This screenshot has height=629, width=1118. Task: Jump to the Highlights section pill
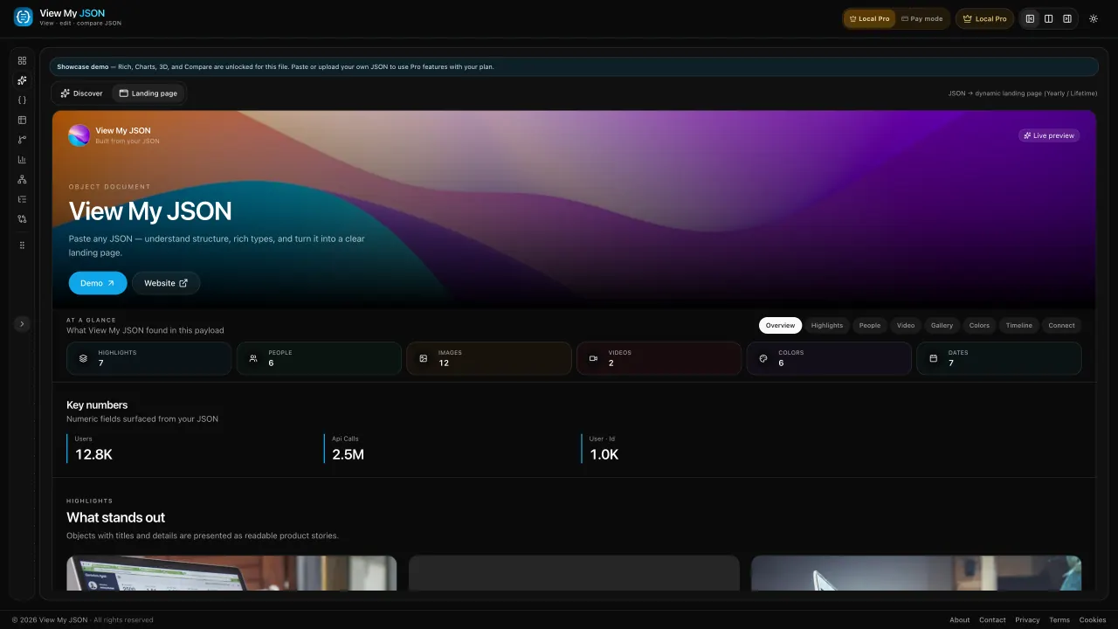click(x=827, y=325)
